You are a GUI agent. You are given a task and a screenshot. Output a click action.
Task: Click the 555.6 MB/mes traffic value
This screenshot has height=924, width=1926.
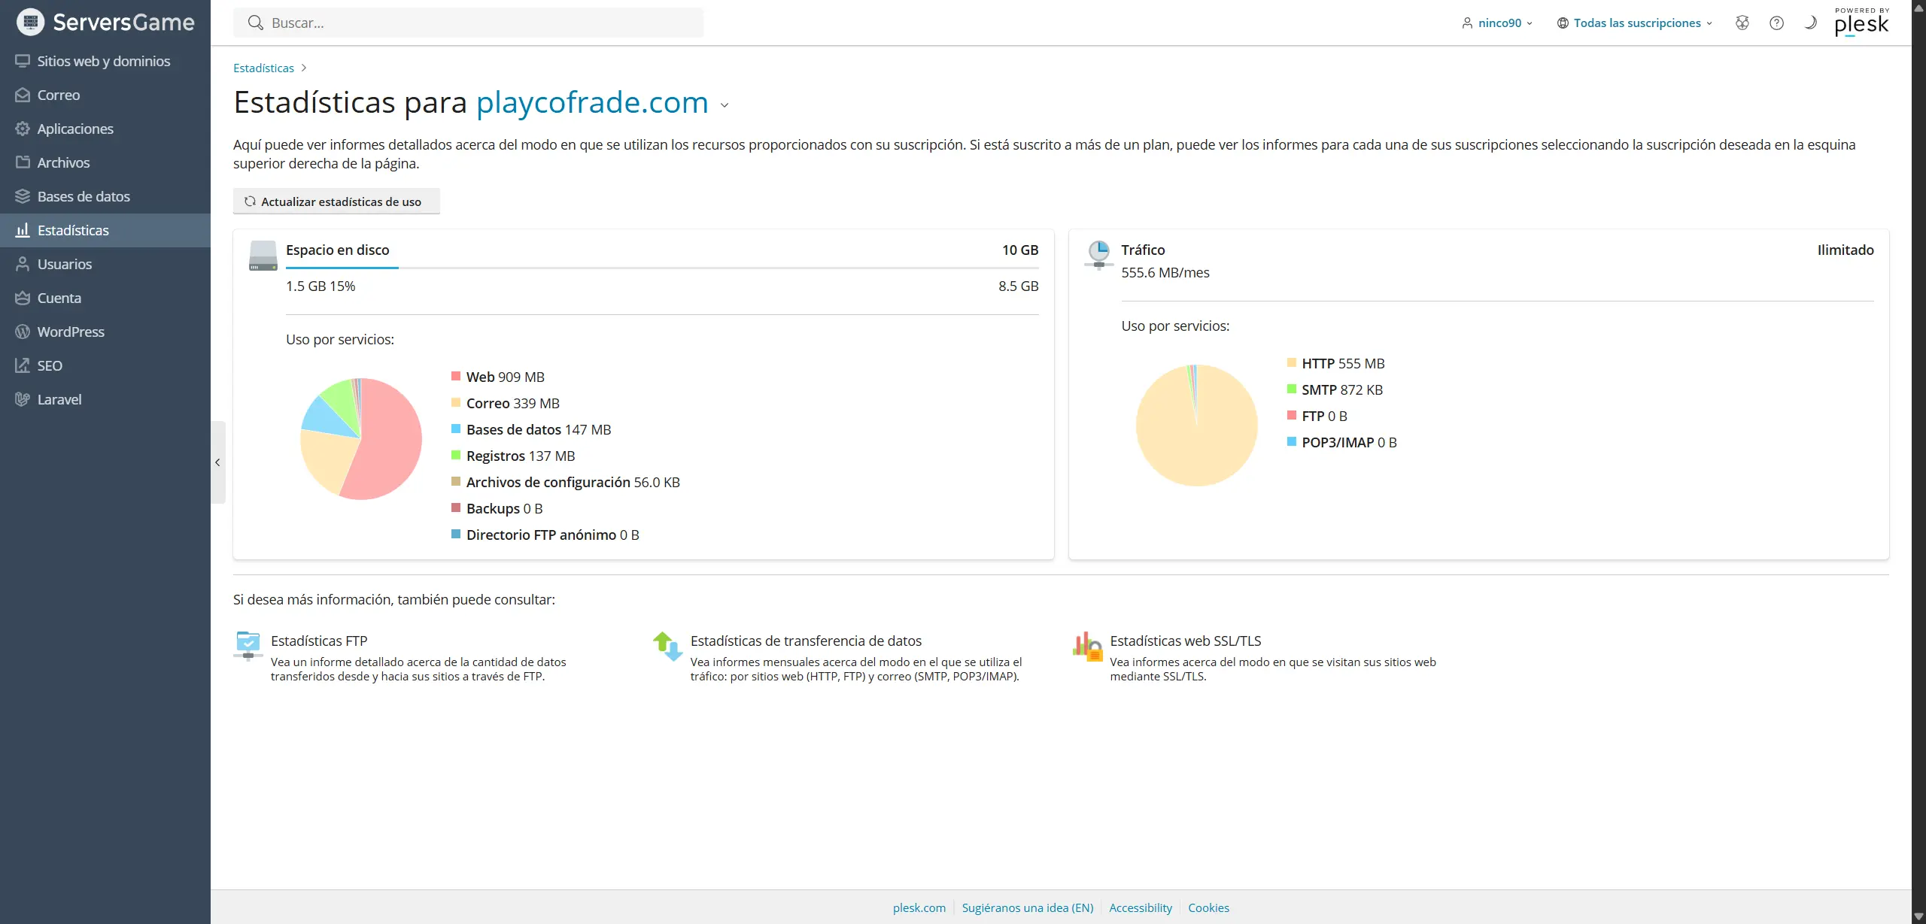click(x=1165, y=272)
